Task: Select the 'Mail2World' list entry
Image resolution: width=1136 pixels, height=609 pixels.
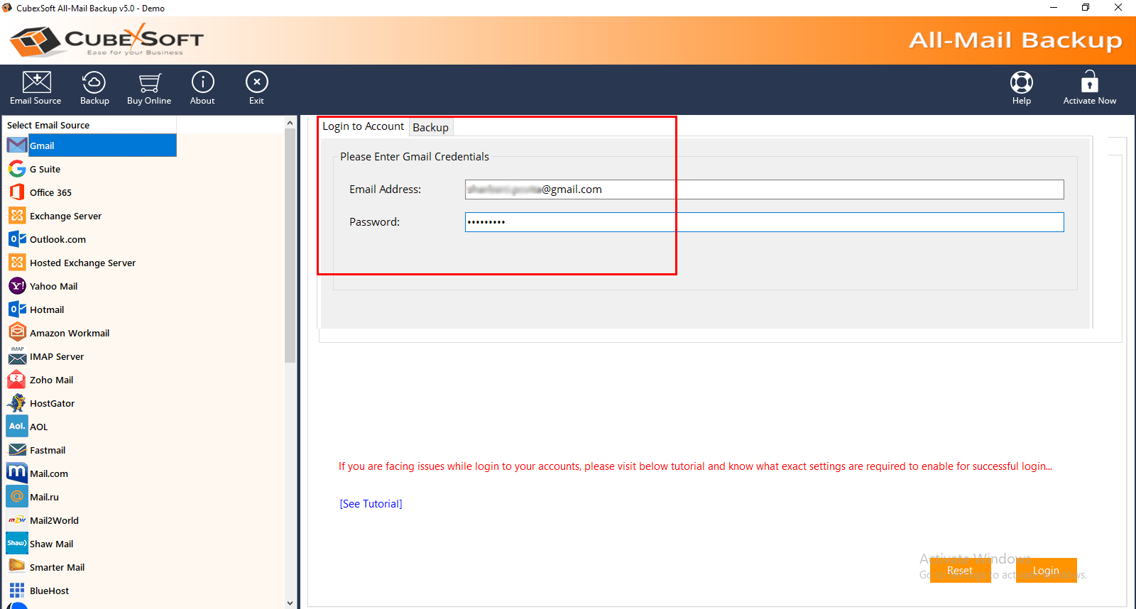Action: point(54,520)
